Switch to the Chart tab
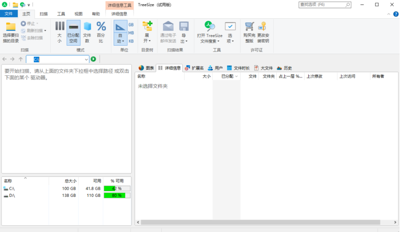The width and height of the screenshot is (400, 232). click(146, 68)
